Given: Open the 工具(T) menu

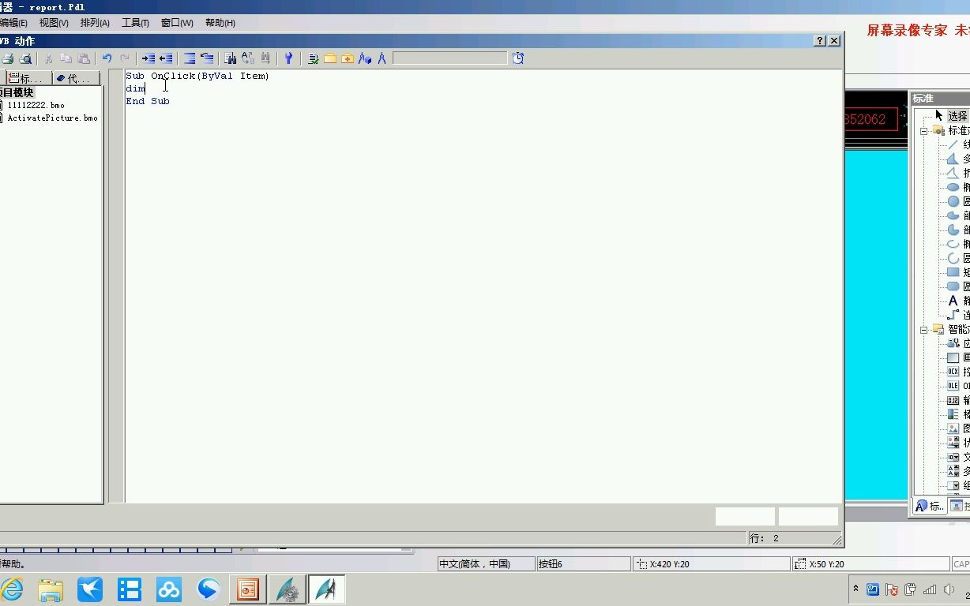Looking at the screenshot, I should click(134, 23).
